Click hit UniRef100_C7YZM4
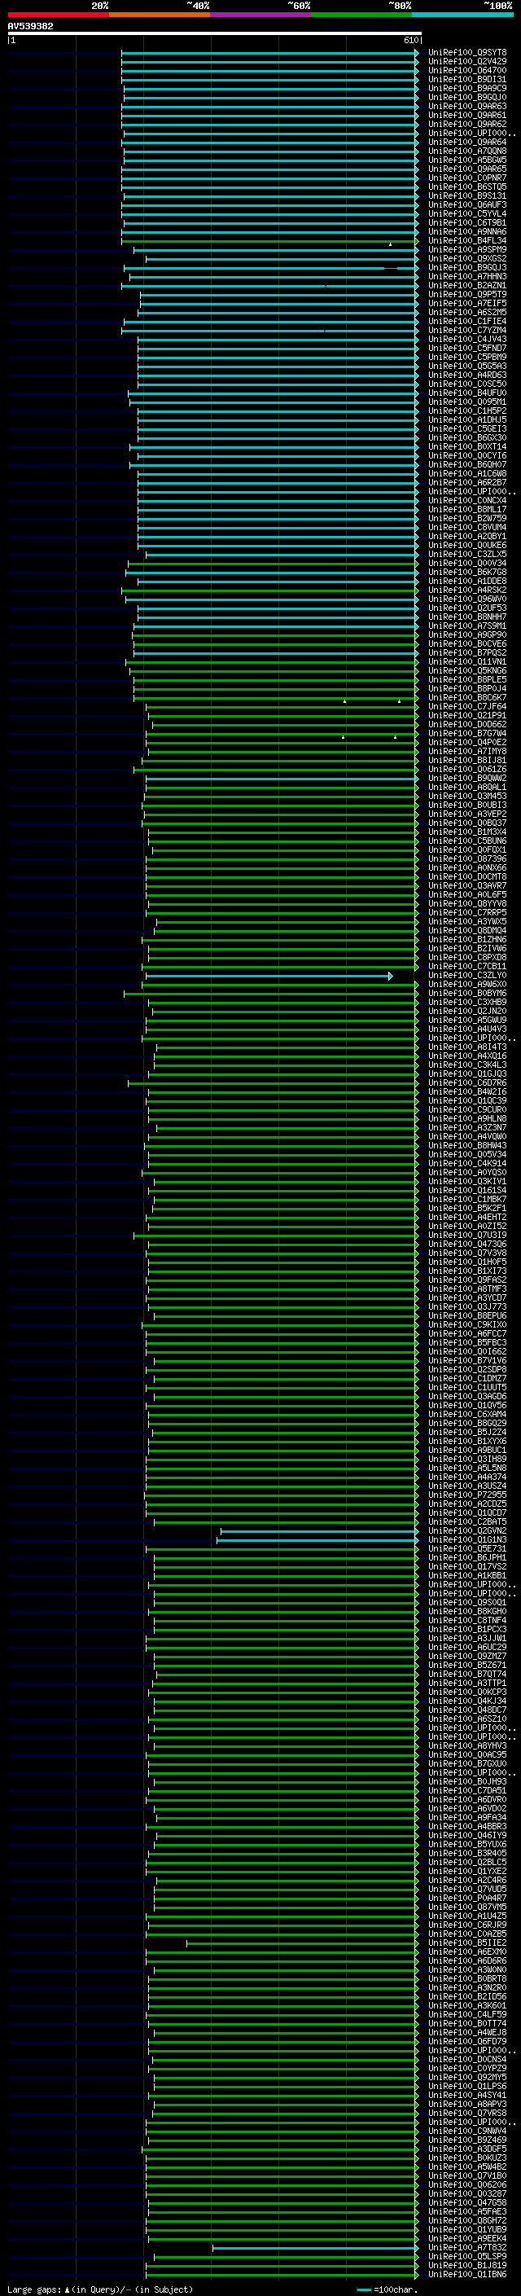This screenshot has width=521, height=2296. [467, 331]
